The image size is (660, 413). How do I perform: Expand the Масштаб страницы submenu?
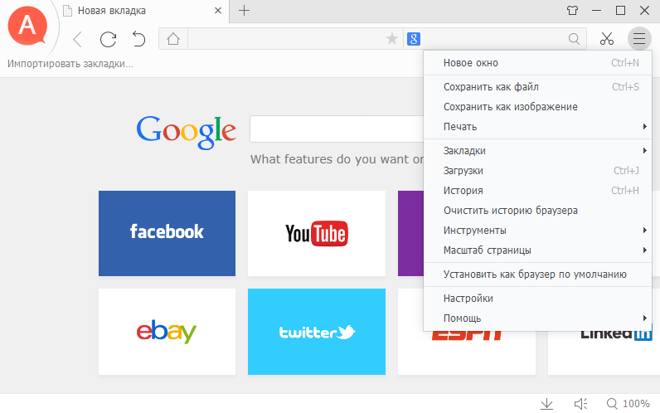[x=537, y=250]
